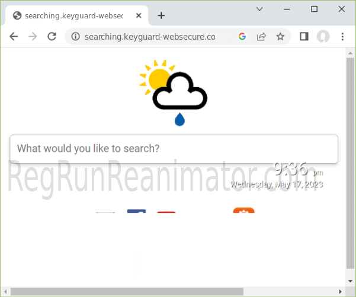Click the vertical scrollbar down arrow
This screenshot has width=356, height=297.
coord(350,280)
